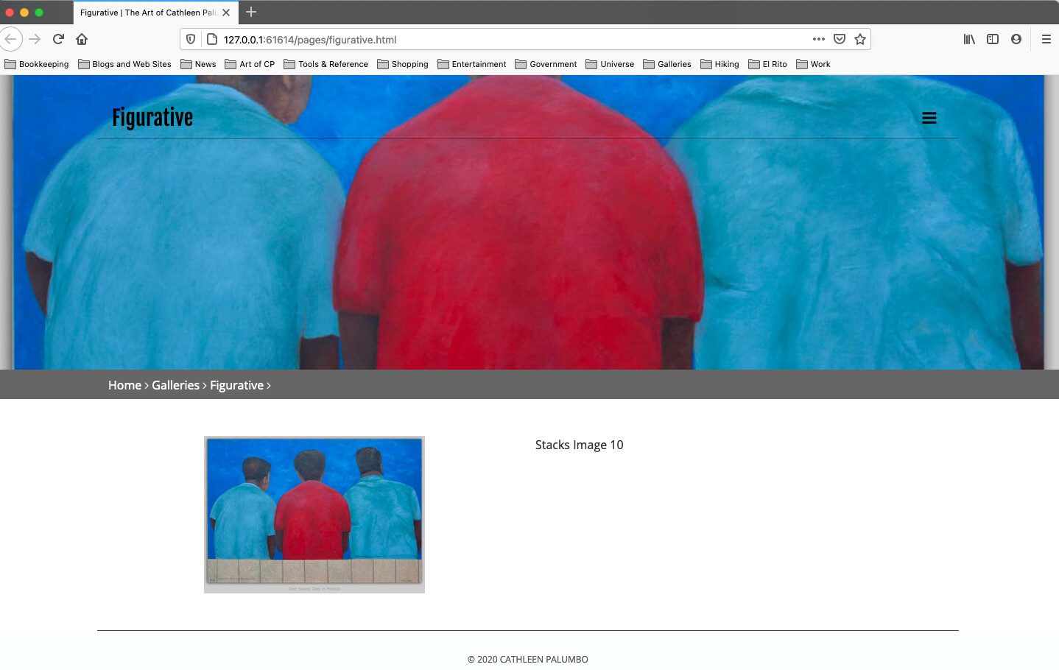Open the Firefox account menu

coord(1016,39)
